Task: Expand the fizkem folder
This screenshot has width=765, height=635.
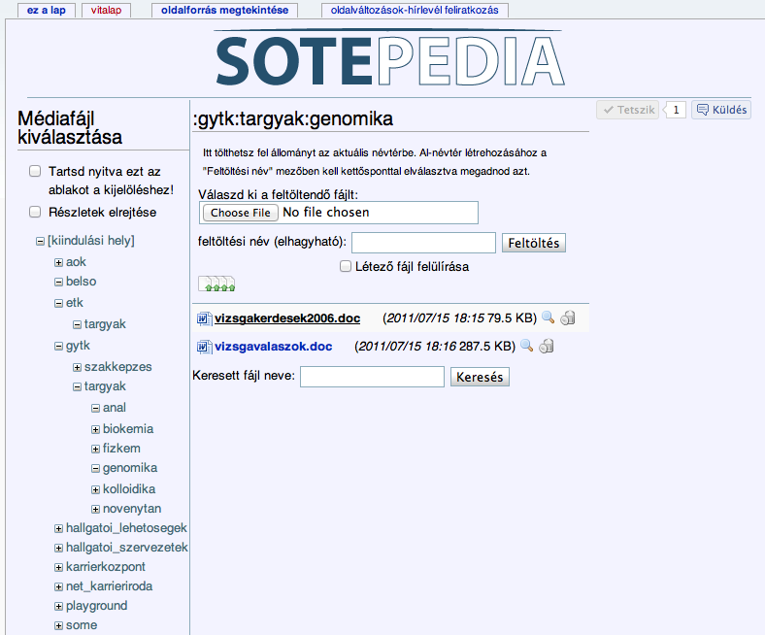Action: tap(95, 449)
